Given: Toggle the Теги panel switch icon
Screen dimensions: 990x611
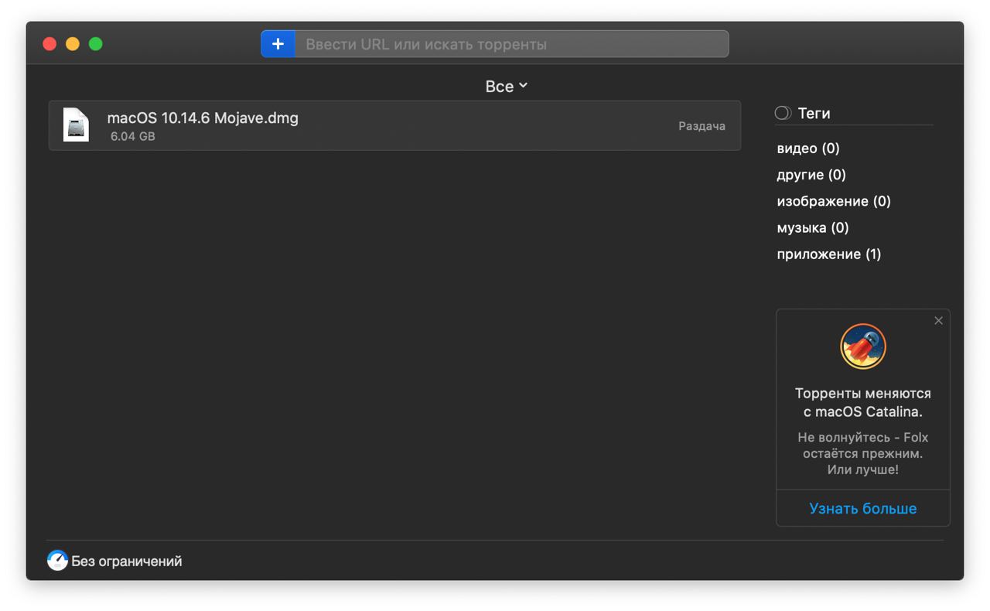Looking at the screenshot, I should (x=783, y=113).
